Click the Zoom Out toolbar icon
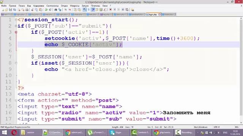Viewport: 243px width, 136px height. (70, 10)
